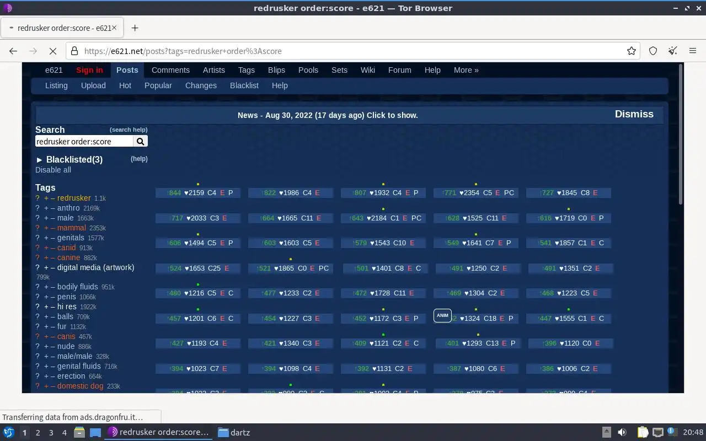Click the post bar with score 524

click(x=198, y=268)
